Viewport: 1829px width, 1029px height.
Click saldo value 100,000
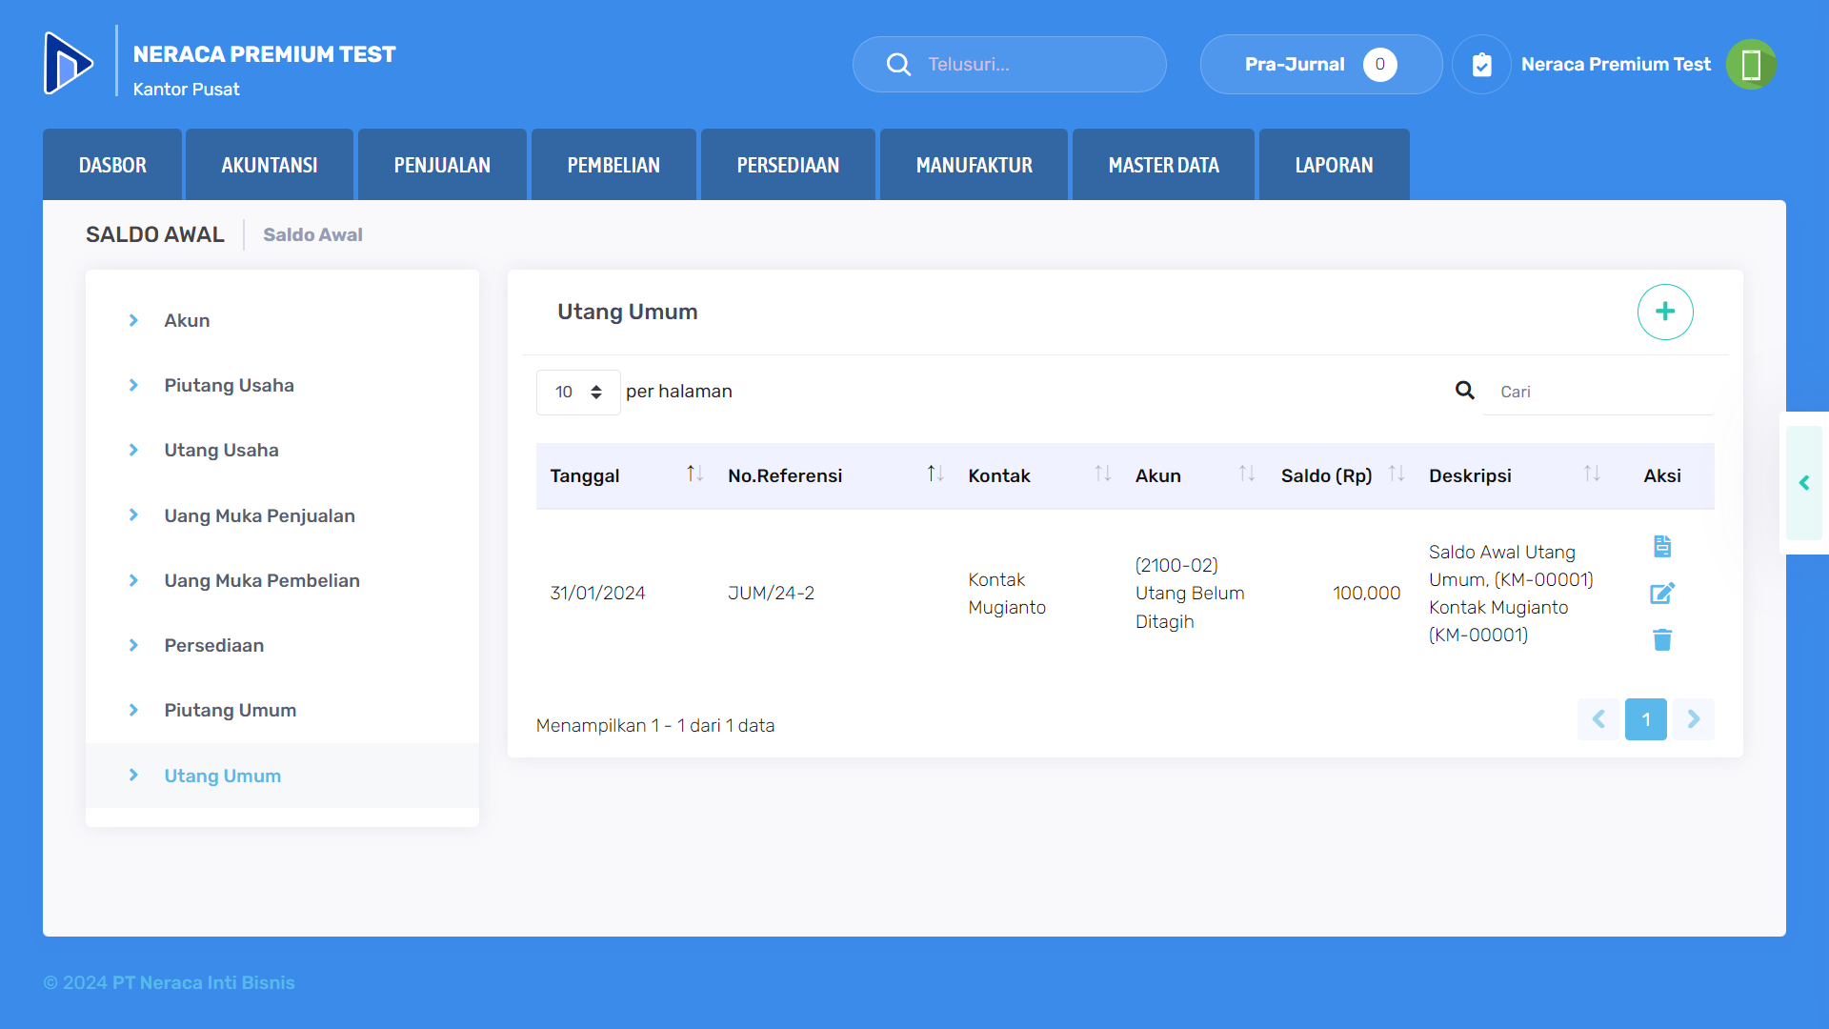(1366, 593)
